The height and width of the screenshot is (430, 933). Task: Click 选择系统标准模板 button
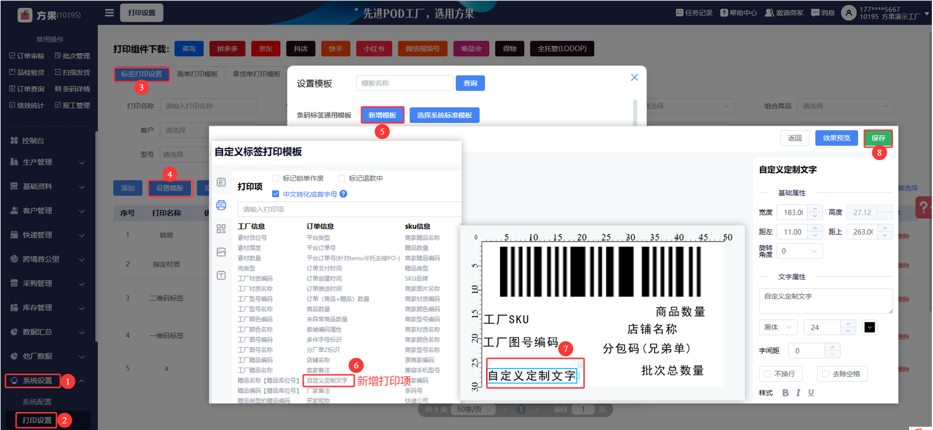coord(445,115)
